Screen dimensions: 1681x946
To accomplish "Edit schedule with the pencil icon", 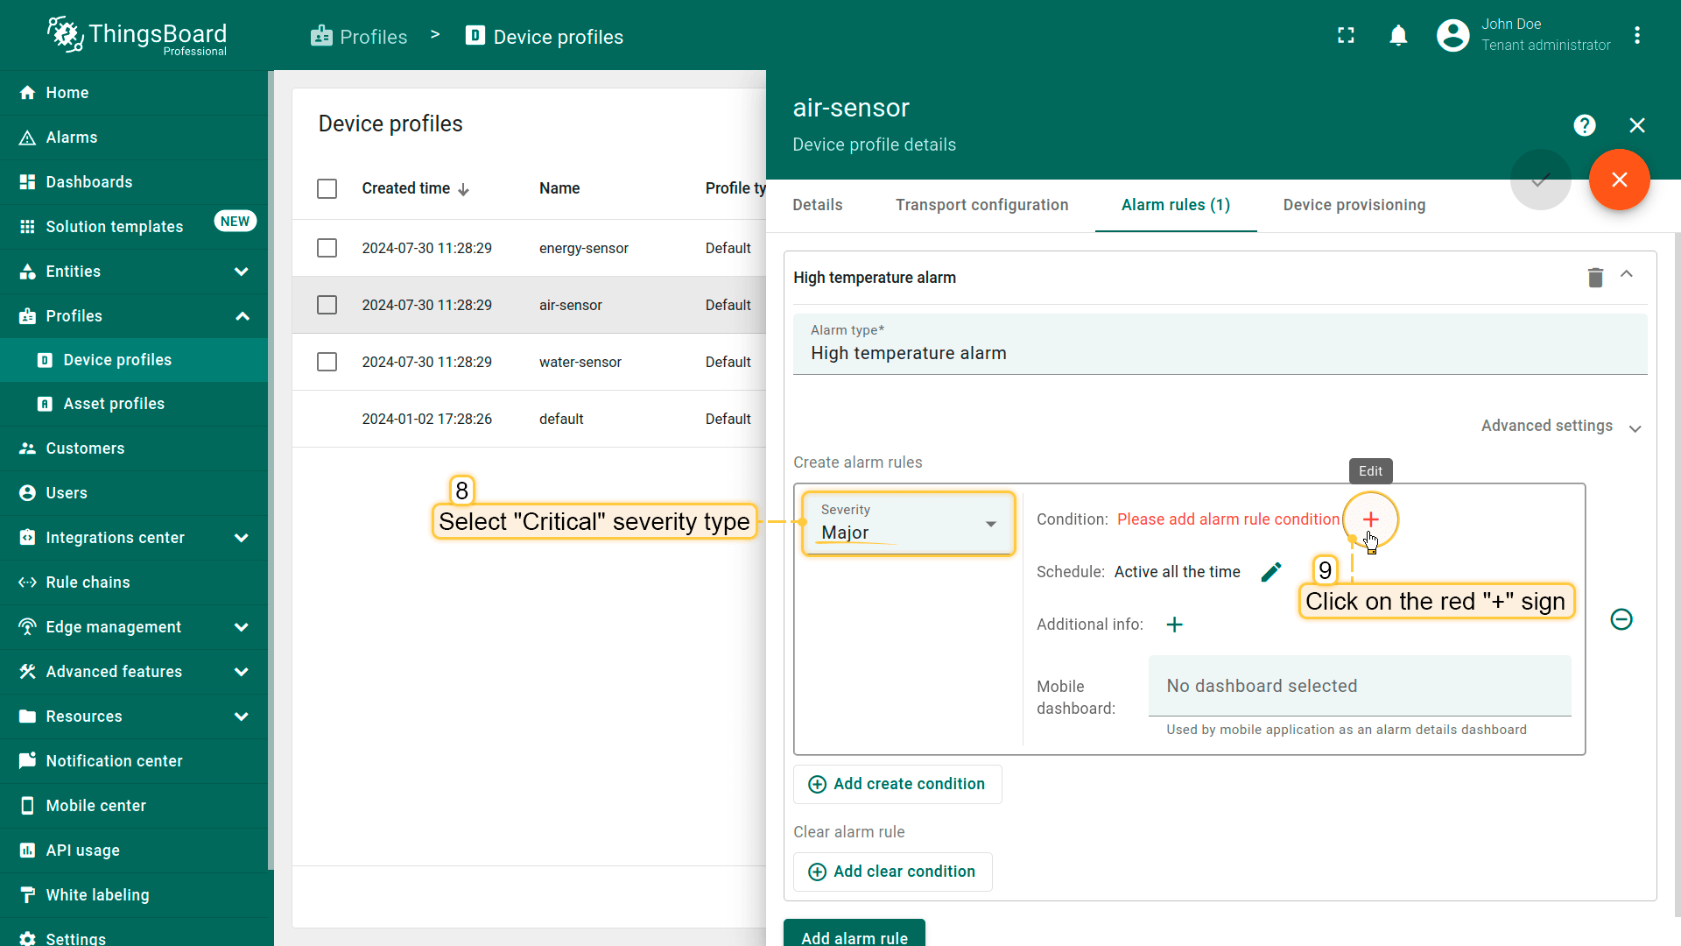I will tap(1271, 572).
